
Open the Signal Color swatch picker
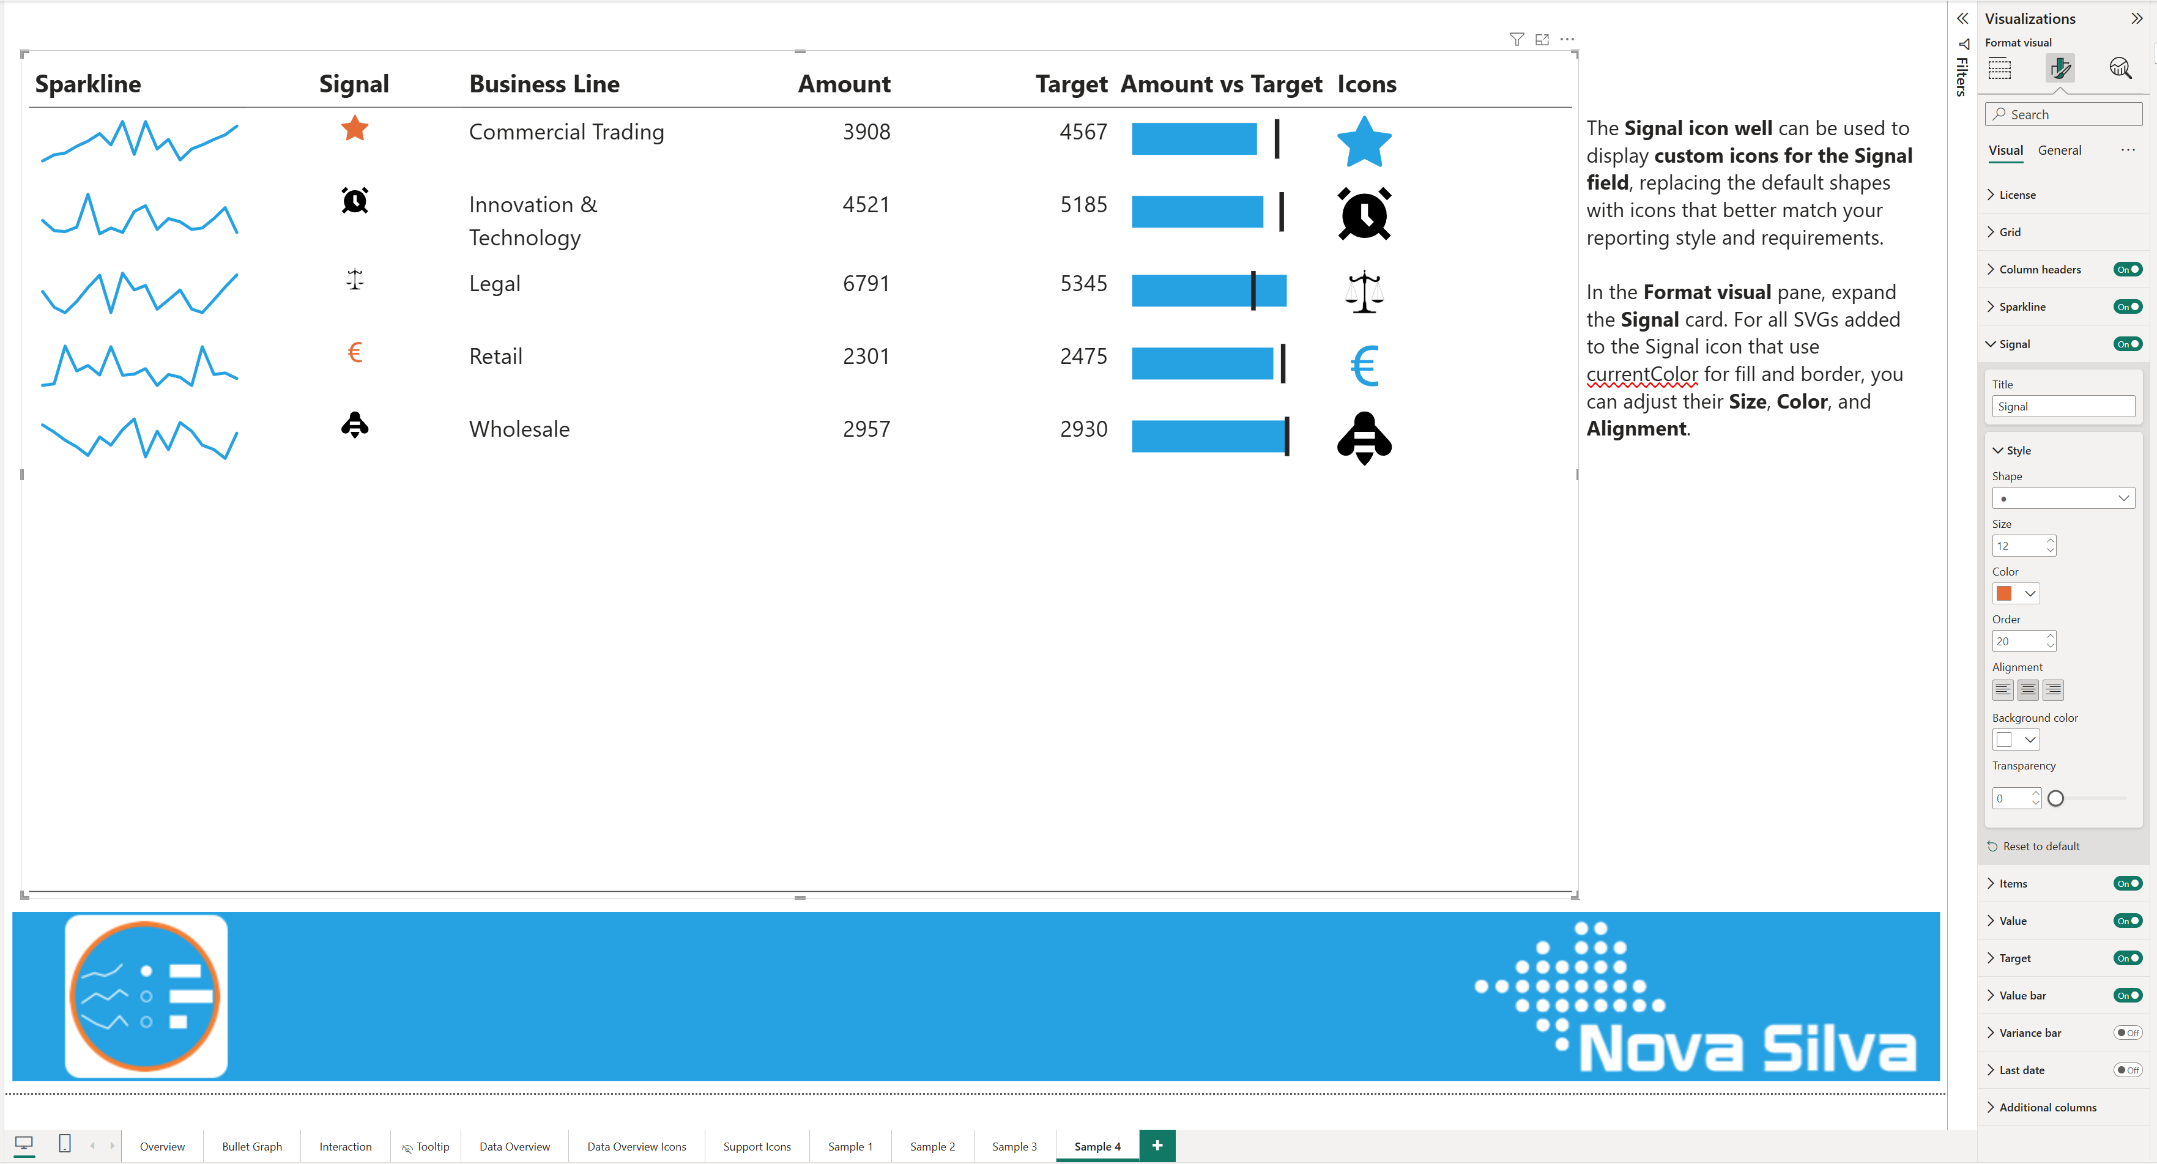[2016, 594]
